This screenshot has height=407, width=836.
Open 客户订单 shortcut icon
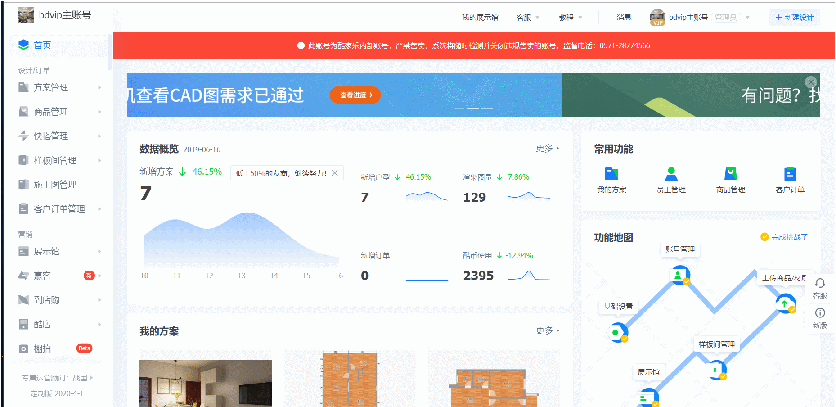click(790, 174)
